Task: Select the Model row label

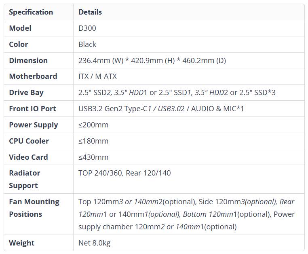Action: 20,28
